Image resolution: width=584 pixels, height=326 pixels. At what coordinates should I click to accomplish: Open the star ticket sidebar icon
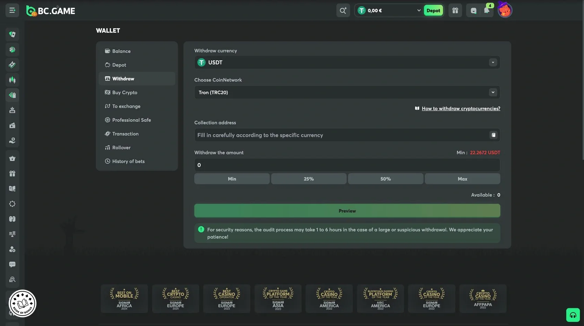[x=12, y=125]
